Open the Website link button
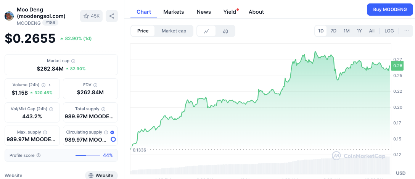 click(x=101, y=176)
